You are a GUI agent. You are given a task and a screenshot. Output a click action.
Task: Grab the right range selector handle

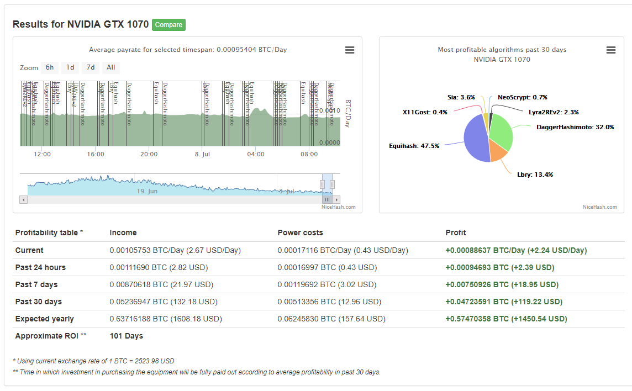332,184
